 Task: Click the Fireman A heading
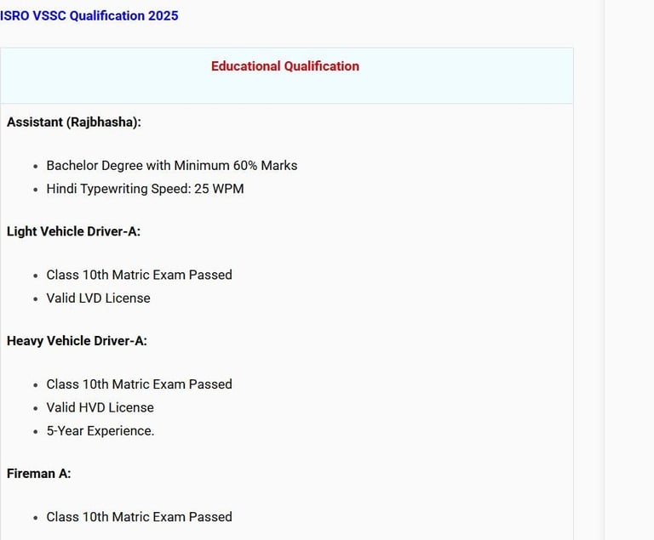coord(39,474)
